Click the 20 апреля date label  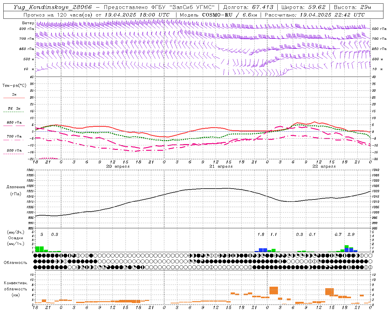click(118, 167)
